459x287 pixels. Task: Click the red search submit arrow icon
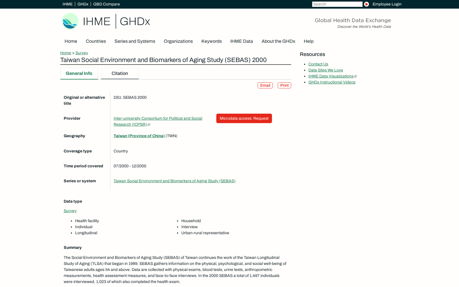click(x=366, y=4)
